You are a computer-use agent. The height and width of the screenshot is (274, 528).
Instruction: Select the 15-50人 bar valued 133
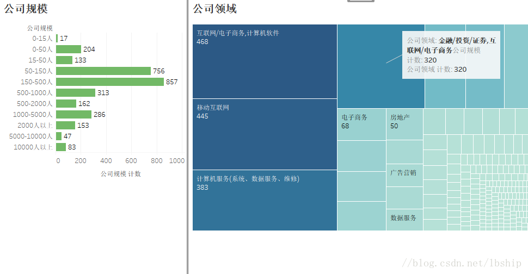click(64, 60)
